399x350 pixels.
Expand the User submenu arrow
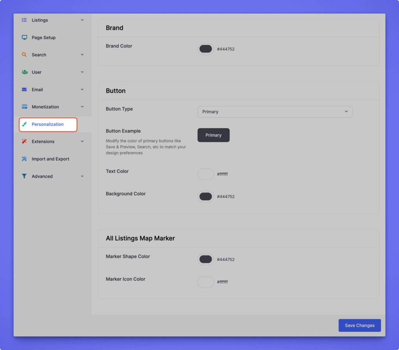point(82,72)
